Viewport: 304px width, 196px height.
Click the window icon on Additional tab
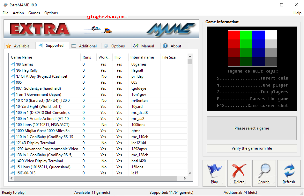[74, 46]
